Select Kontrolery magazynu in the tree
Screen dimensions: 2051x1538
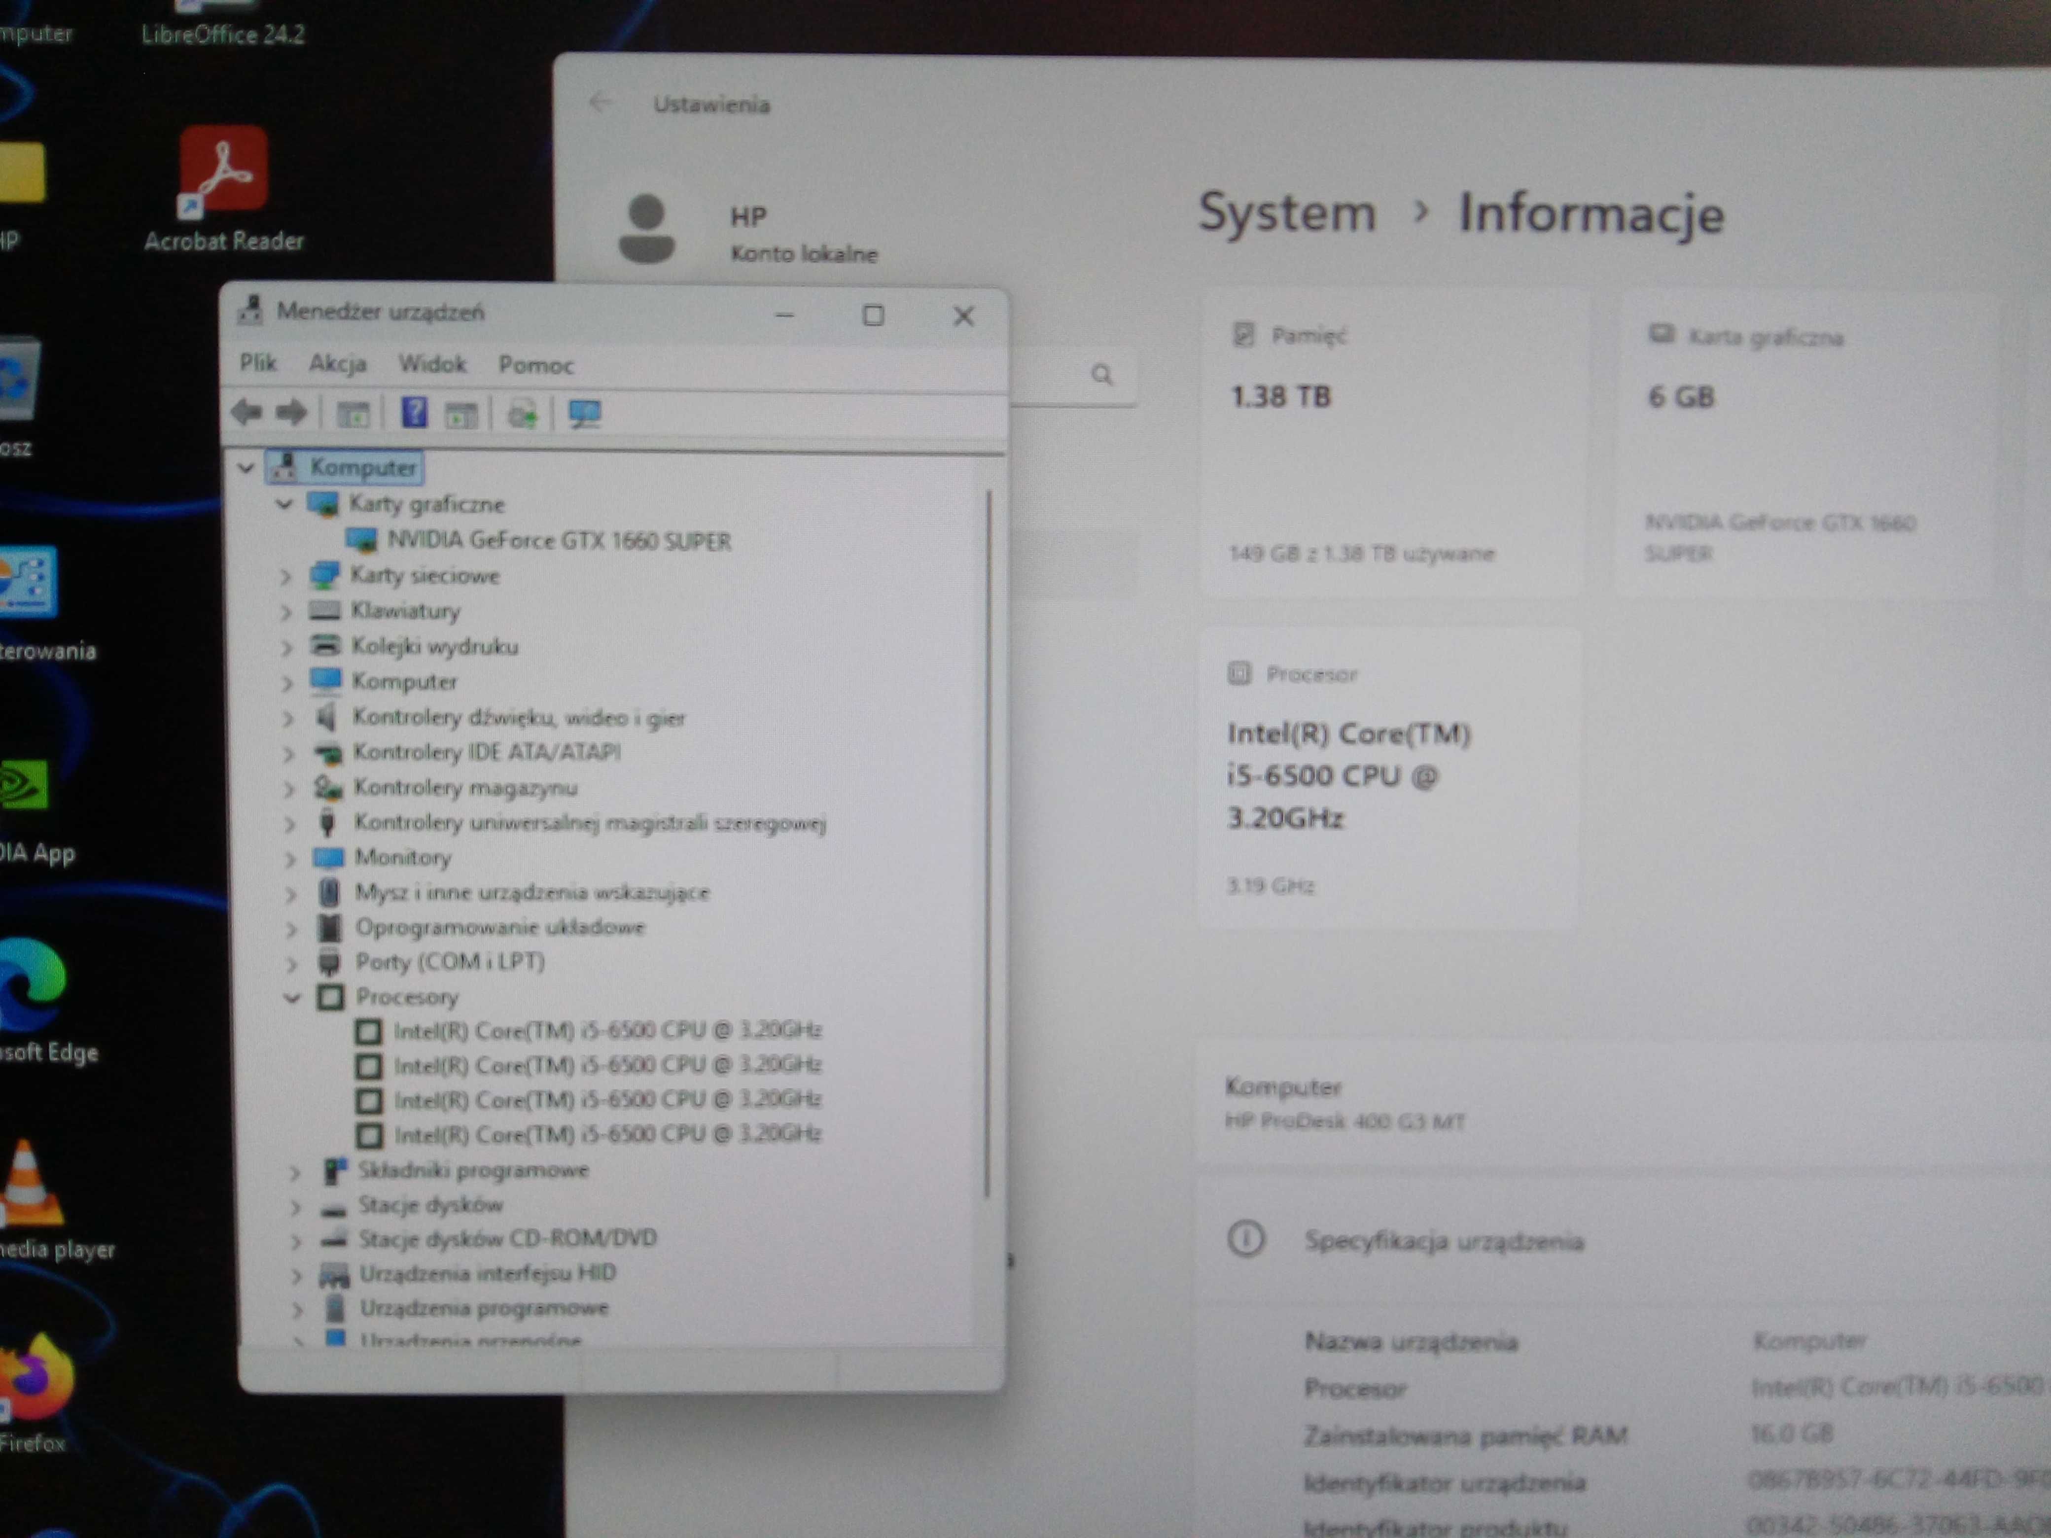[x=465, y=787]
